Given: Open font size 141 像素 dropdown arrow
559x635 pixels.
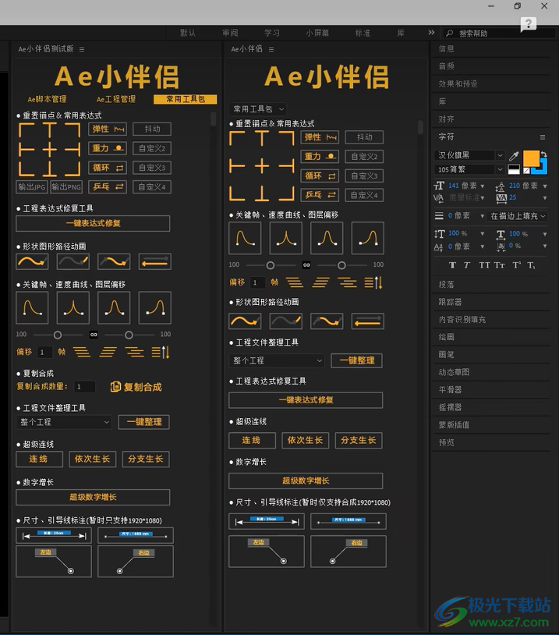Looking at the screenshot, I should point(482,186).
